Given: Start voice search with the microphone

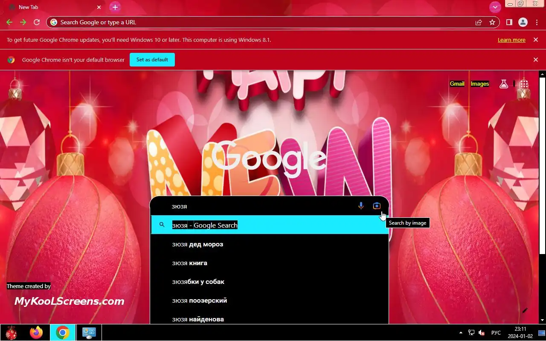Looking at the screenshot, I should pos(361,206).
